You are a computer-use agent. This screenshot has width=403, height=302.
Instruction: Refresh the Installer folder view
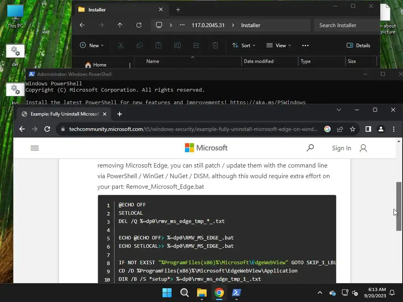(x=139, y=25)
